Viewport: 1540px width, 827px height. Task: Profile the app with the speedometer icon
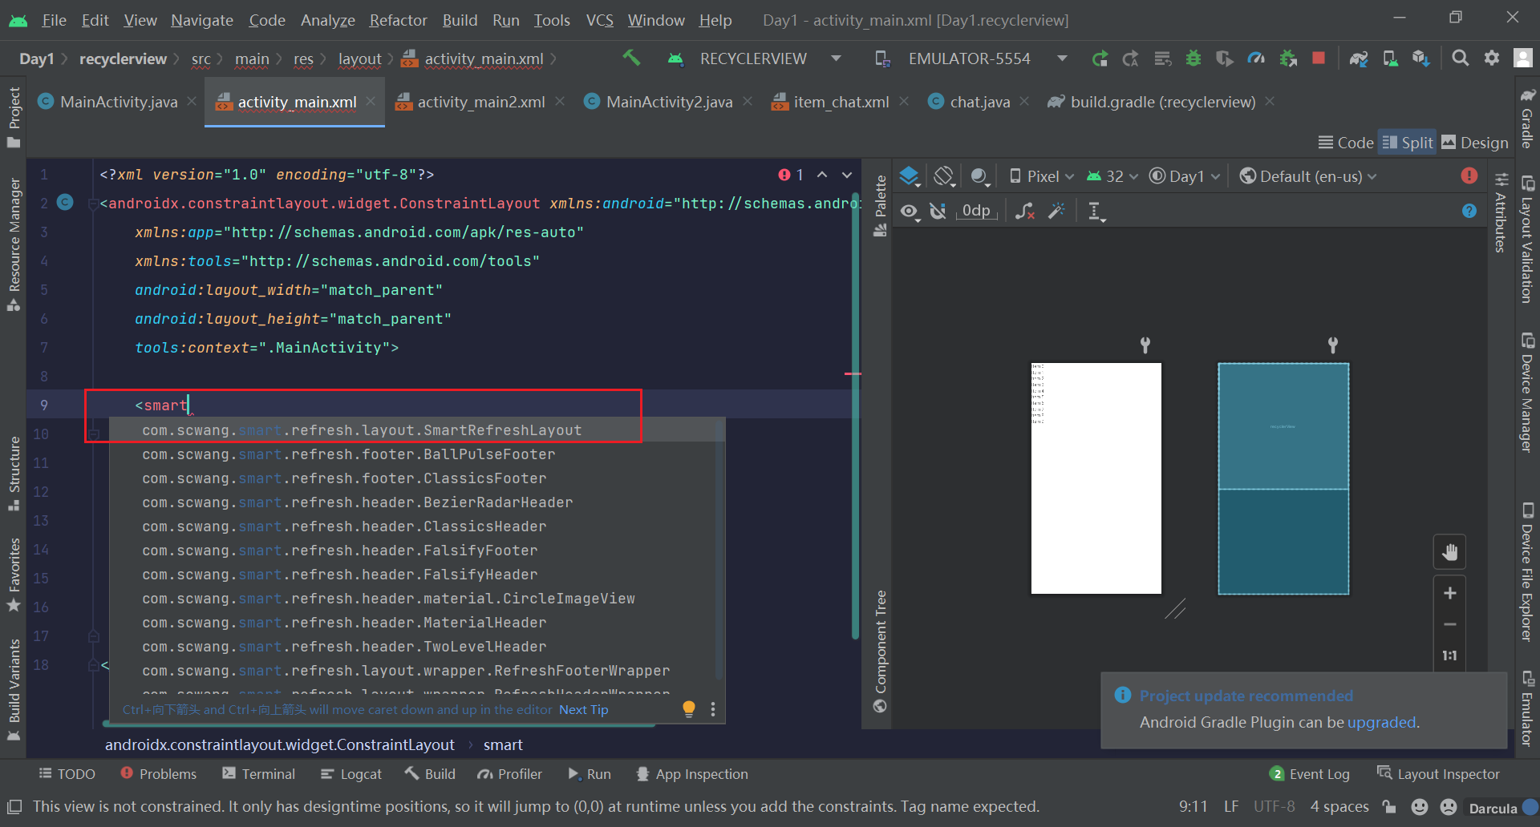[1257, 58]
